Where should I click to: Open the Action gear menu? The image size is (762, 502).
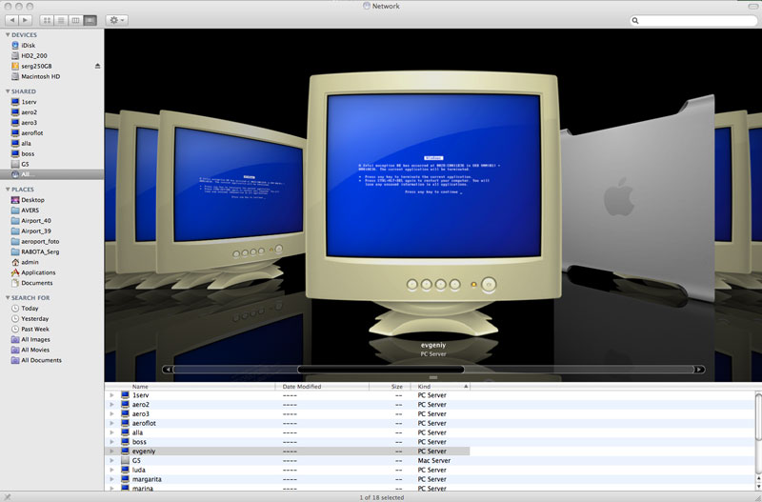(116, 20)
